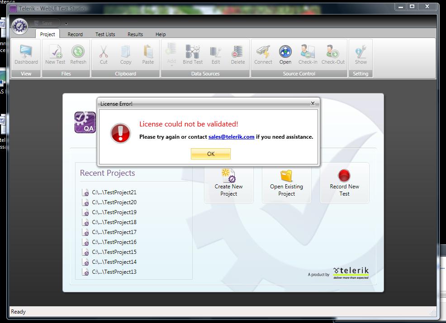Click the Ready status bar text

pos(18,312)
